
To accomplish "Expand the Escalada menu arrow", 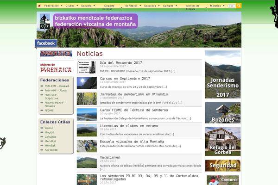I will tap(158, 6).
